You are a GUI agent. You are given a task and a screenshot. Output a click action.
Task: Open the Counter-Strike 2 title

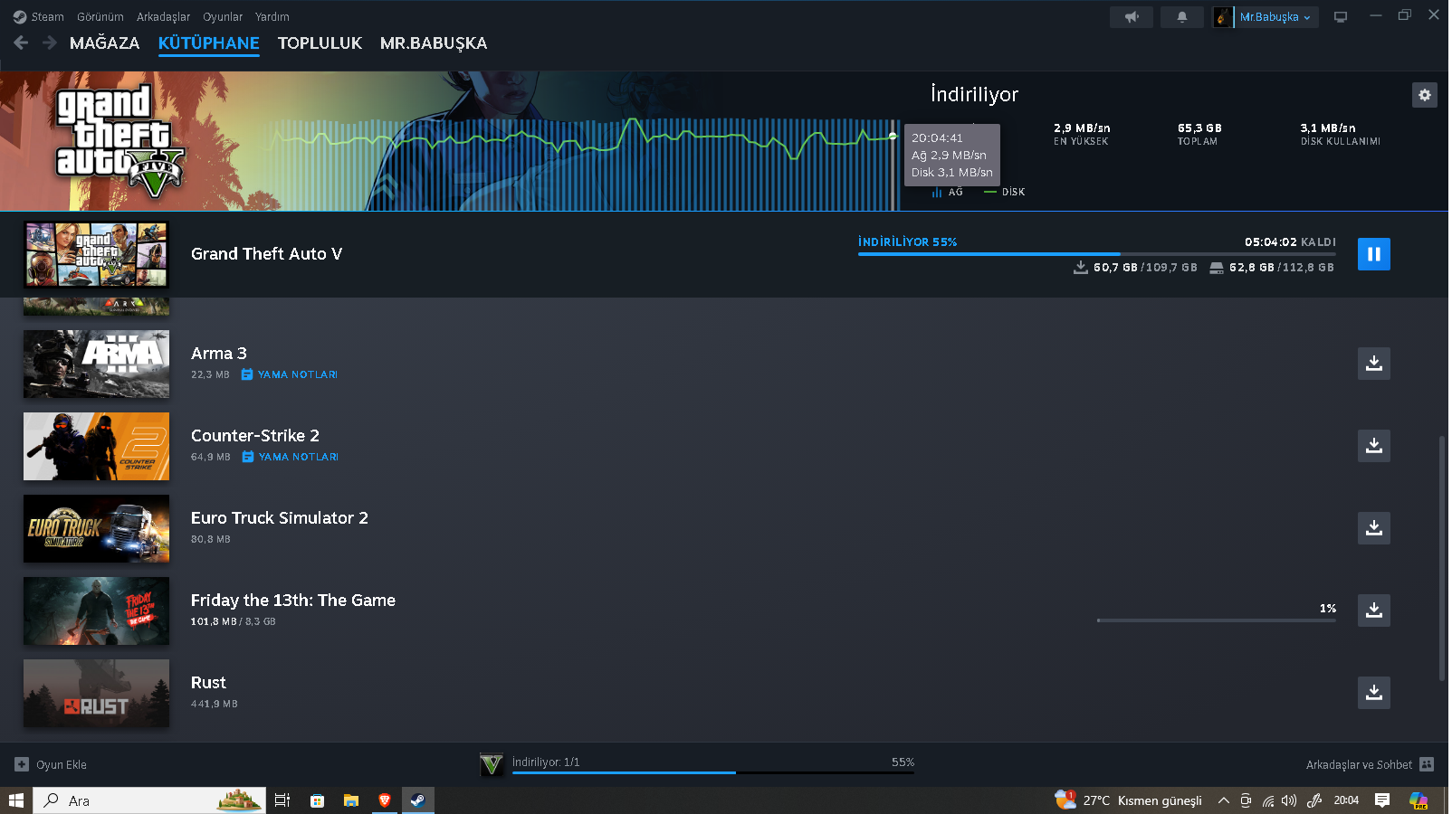coord(255,436)
